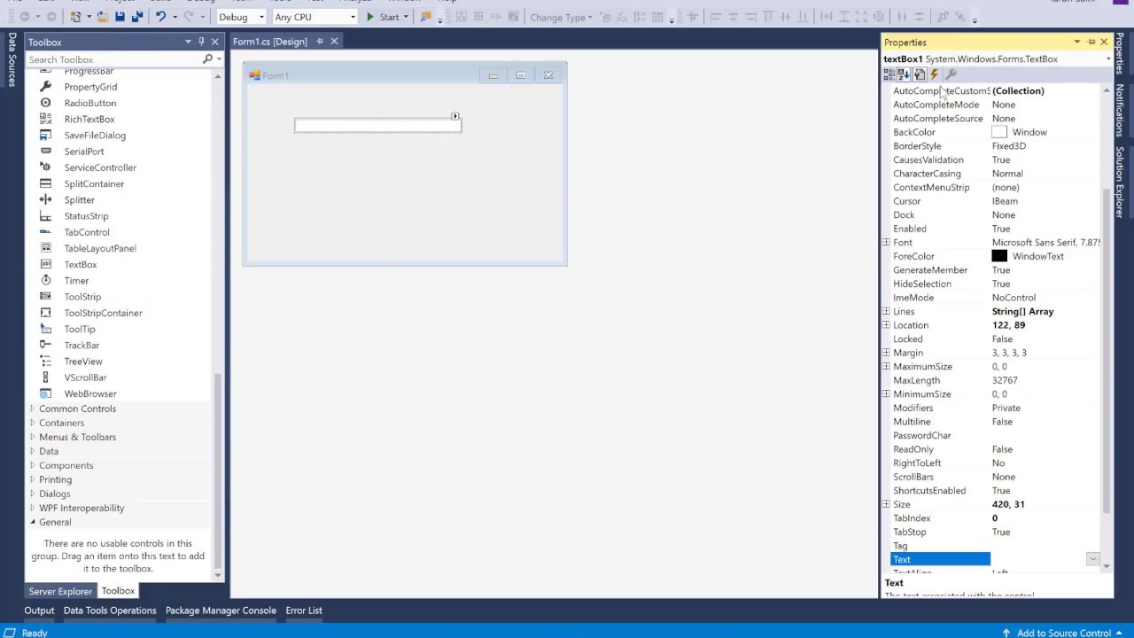Viewport: 1134px width, 638px height.
Task: Click the Property Pages wrench icon
Action: coord(951,75)
